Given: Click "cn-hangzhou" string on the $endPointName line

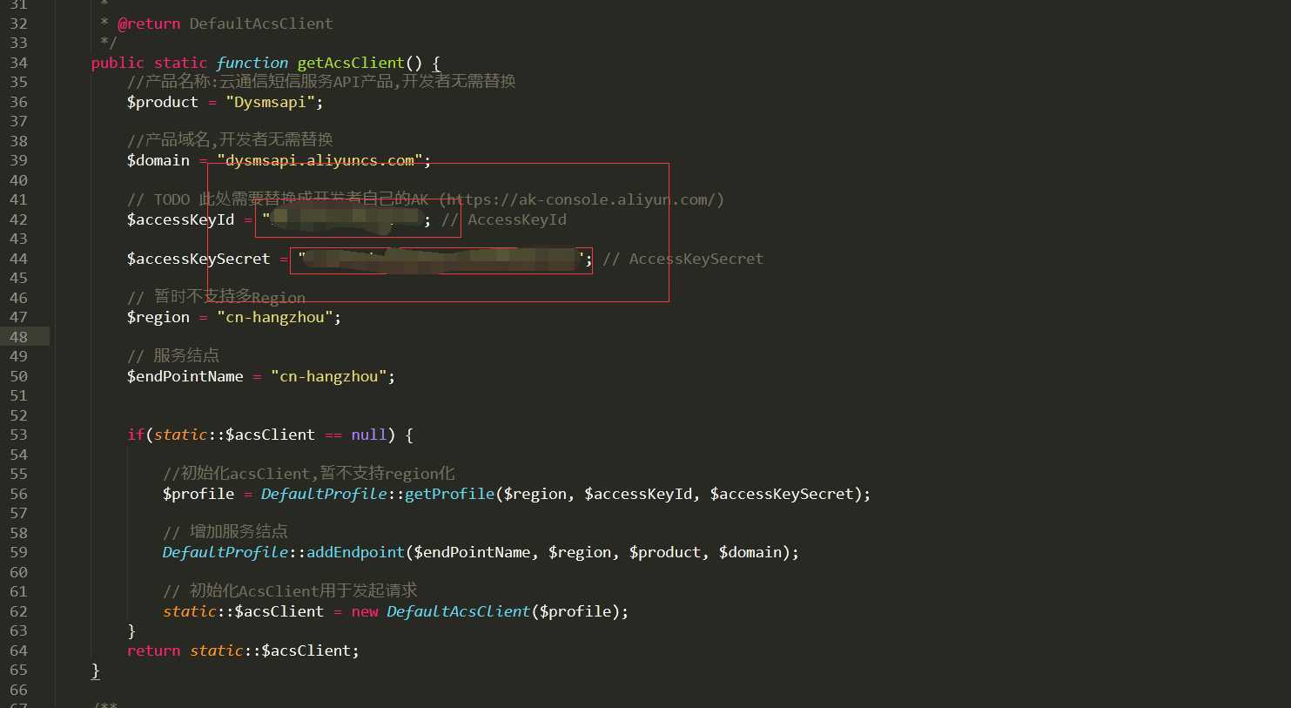Looking at the screenshot, I should 329,376.
